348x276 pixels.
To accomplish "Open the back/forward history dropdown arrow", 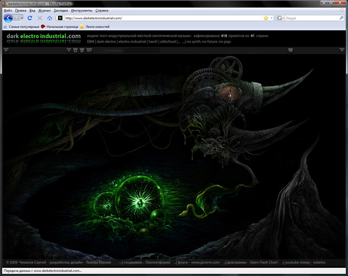I will (x=22, y=18).
